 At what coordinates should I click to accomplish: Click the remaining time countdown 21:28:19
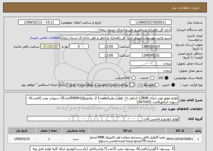[50, 46]
